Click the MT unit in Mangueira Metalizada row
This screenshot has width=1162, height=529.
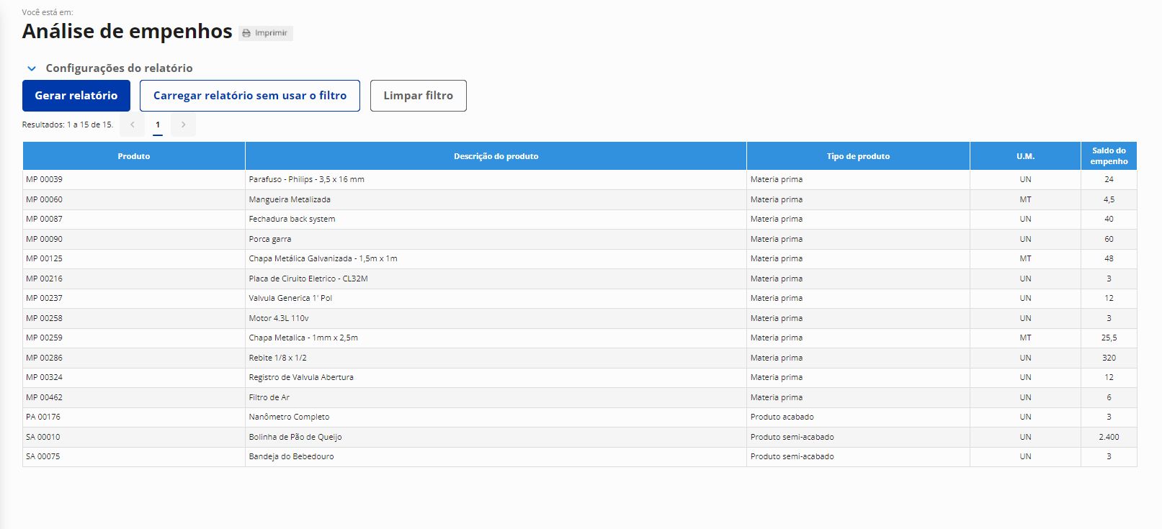[1025, 199]
